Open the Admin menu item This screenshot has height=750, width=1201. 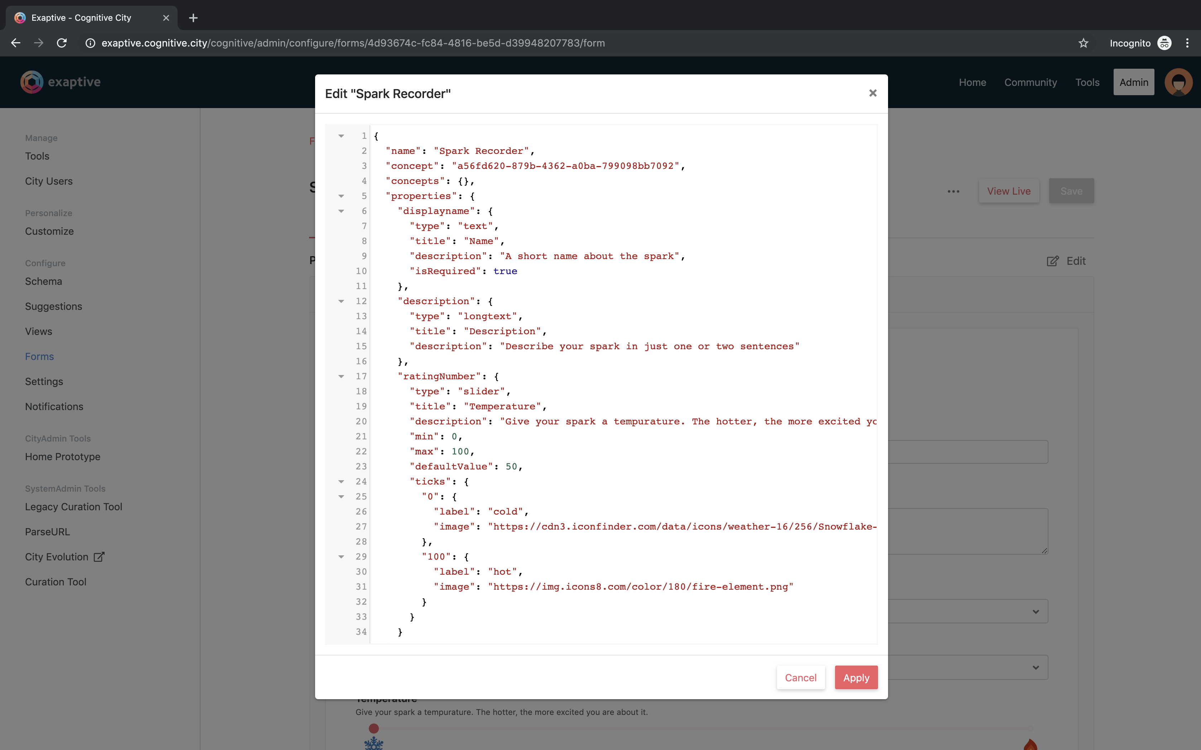pos(1134,82)
